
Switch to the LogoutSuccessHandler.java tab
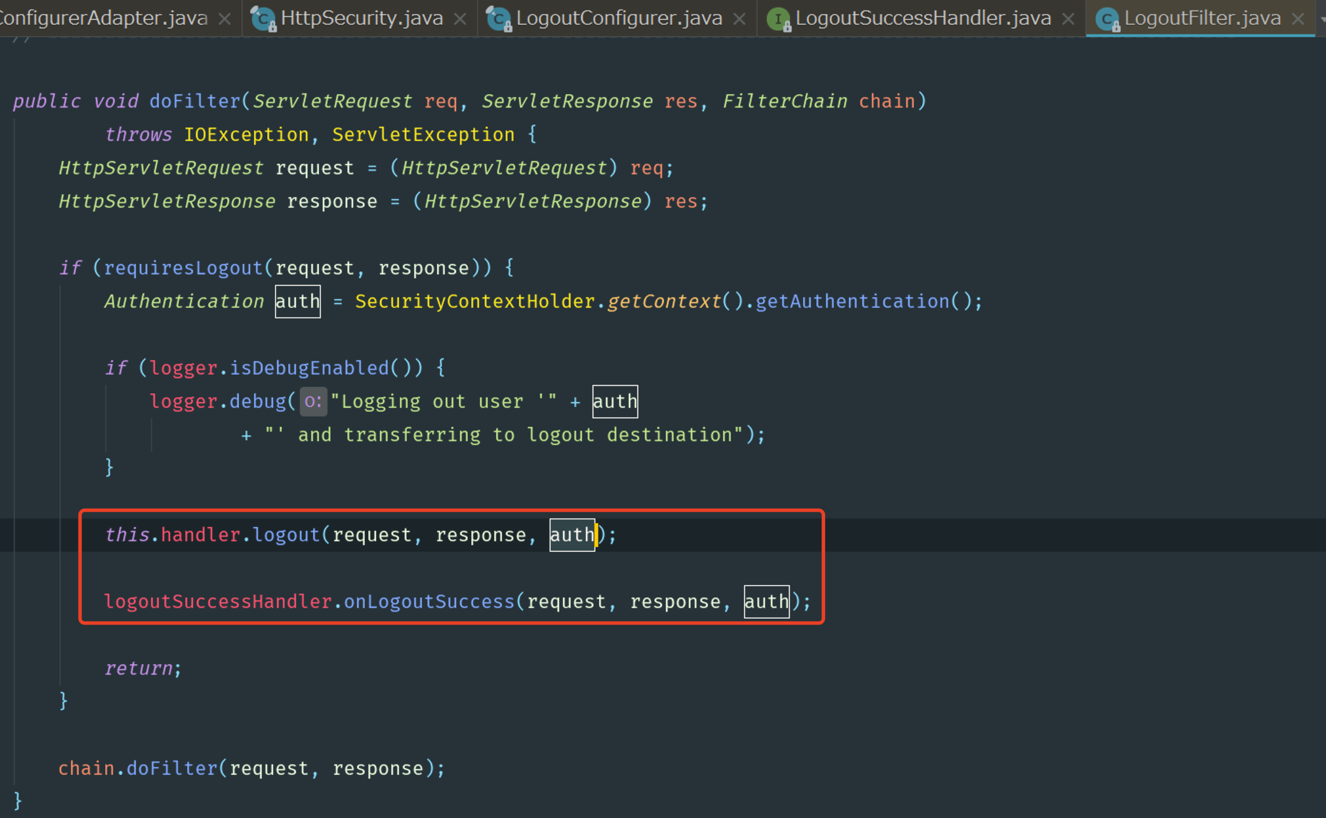point(923,19)
